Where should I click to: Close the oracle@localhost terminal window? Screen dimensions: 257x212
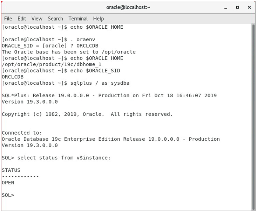click(x=249, y=7)
